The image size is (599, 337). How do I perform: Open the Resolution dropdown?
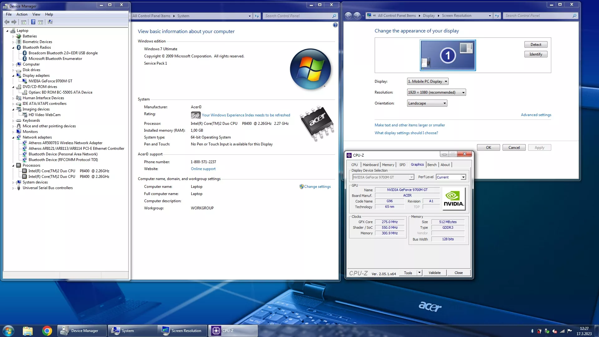[436, 92]
